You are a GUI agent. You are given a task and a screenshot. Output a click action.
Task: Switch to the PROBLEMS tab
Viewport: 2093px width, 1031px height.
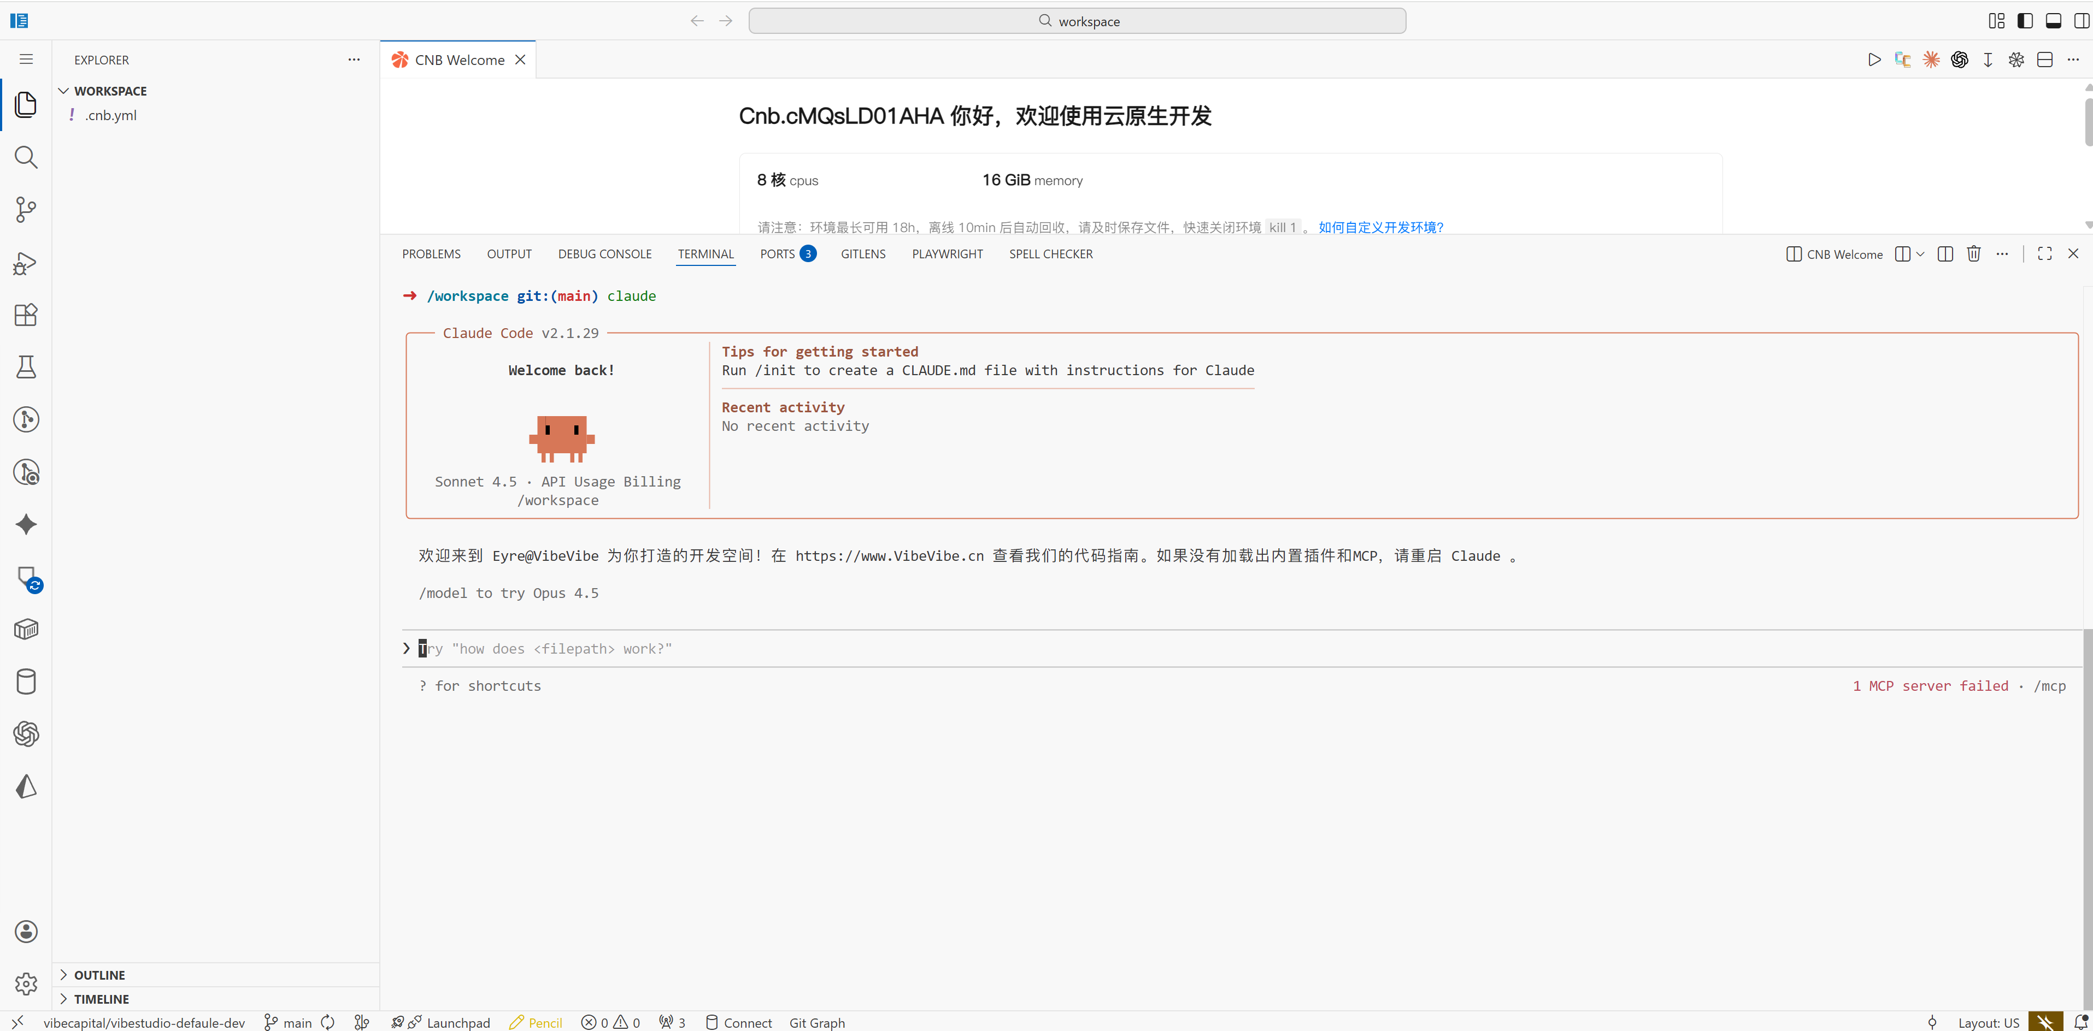click(431, 253)
